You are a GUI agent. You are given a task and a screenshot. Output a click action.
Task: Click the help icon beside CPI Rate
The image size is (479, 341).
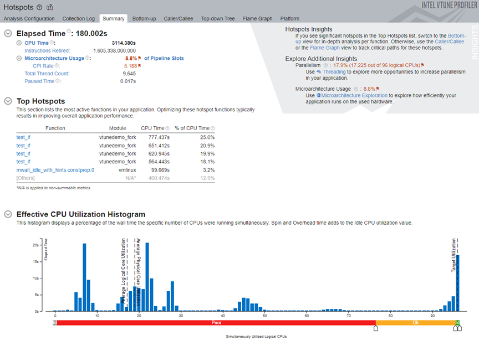[x=57, y=66]
